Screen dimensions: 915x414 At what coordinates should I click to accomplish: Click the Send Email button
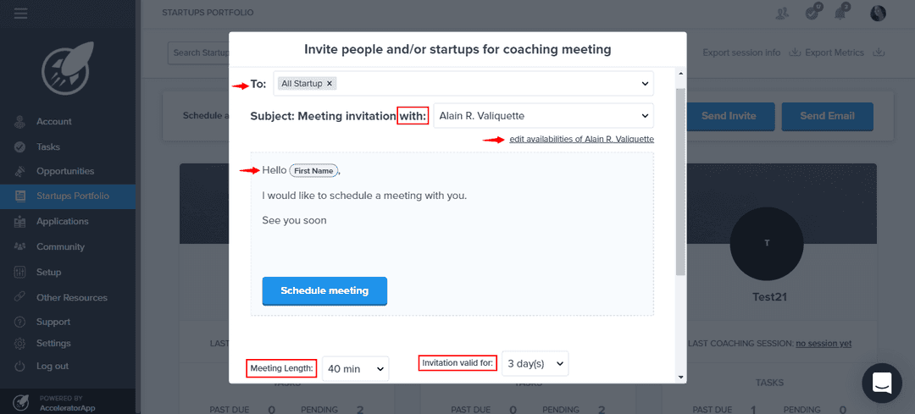tap(827, 116)
